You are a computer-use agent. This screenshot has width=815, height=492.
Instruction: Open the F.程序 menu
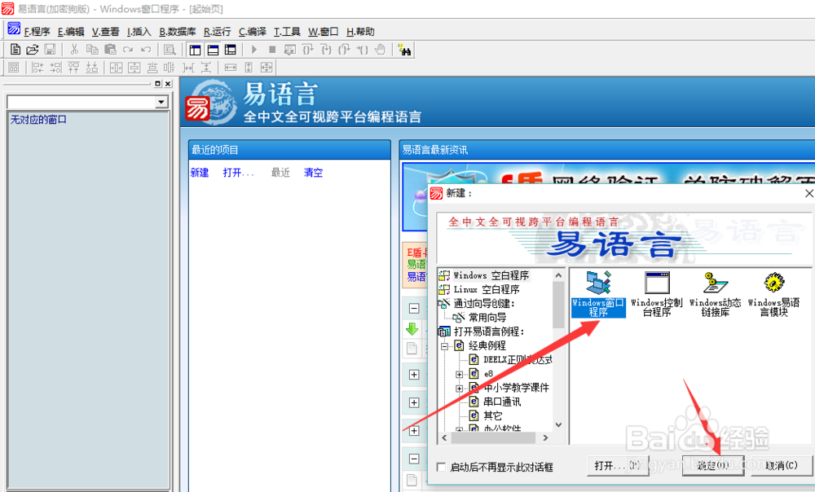(37, 32)
